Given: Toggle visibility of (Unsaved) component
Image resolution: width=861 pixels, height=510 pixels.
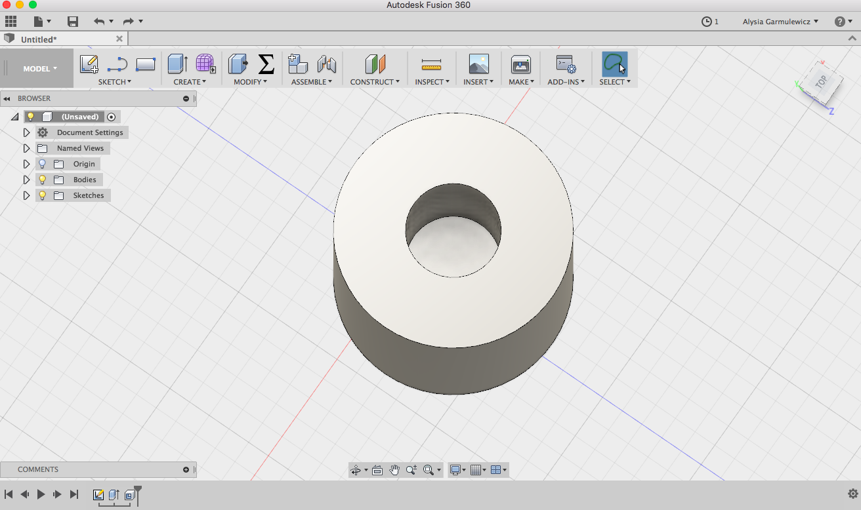Looking at the screenshot, I should 30,117.
